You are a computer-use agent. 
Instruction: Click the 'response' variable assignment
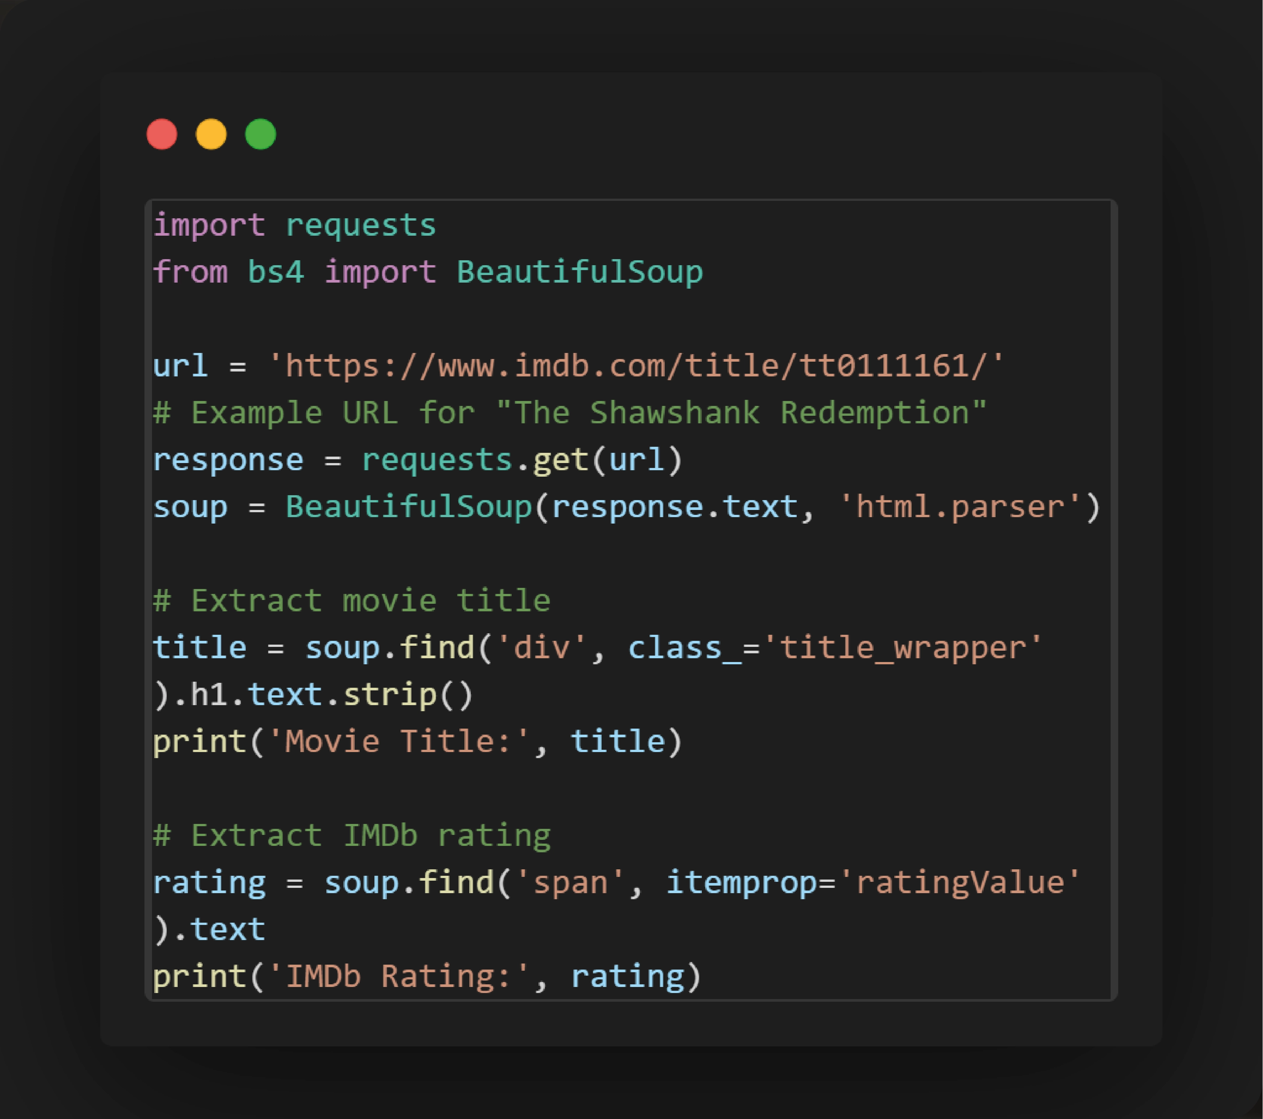(228, 460)
